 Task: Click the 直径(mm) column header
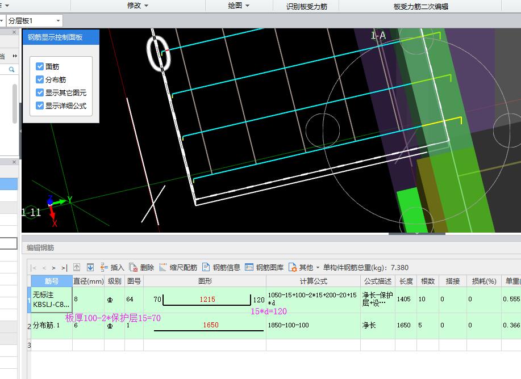(89, 281)
